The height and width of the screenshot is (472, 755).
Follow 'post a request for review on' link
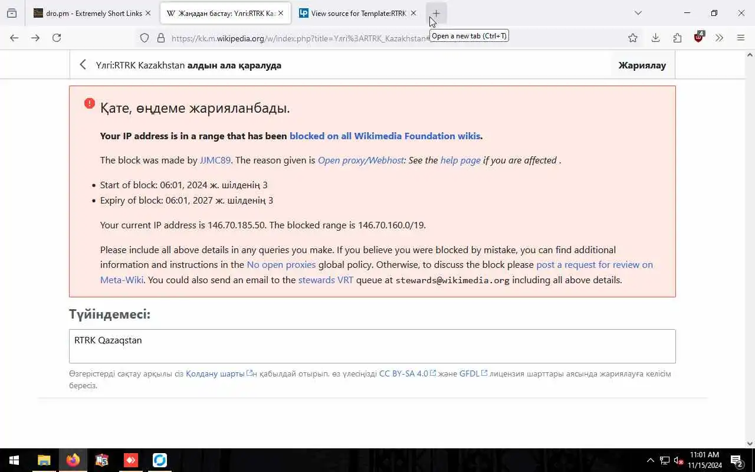click(x=595, y=265)
